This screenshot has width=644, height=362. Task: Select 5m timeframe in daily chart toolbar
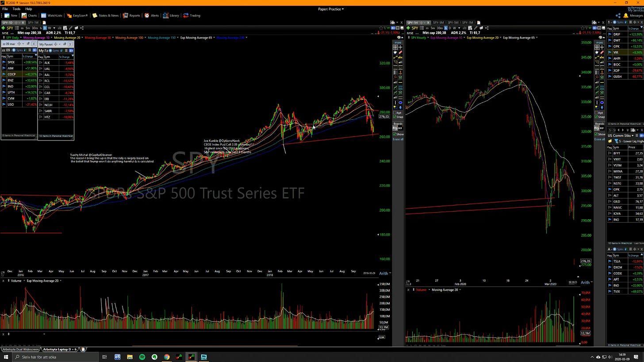pyautogui.click(x=28, y=28)
